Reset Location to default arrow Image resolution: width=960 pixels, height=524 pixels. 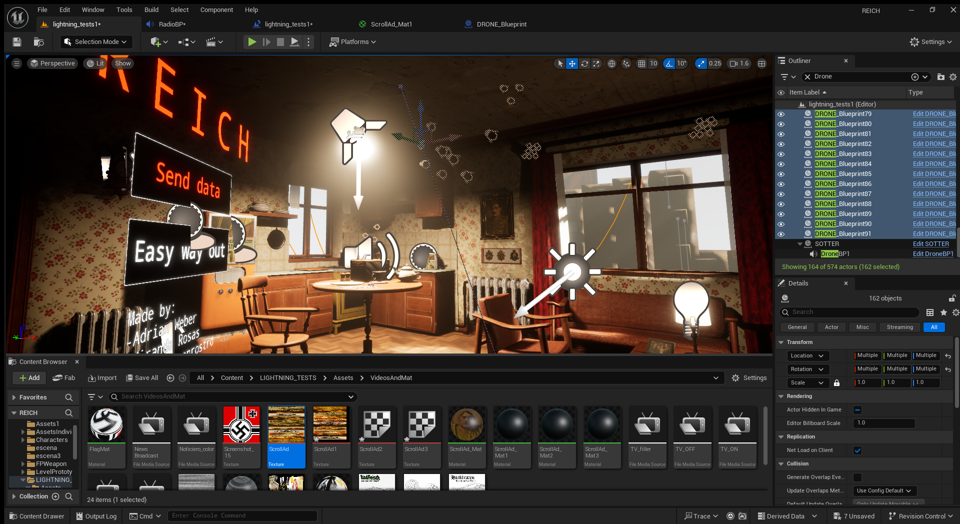coord(948,356)
